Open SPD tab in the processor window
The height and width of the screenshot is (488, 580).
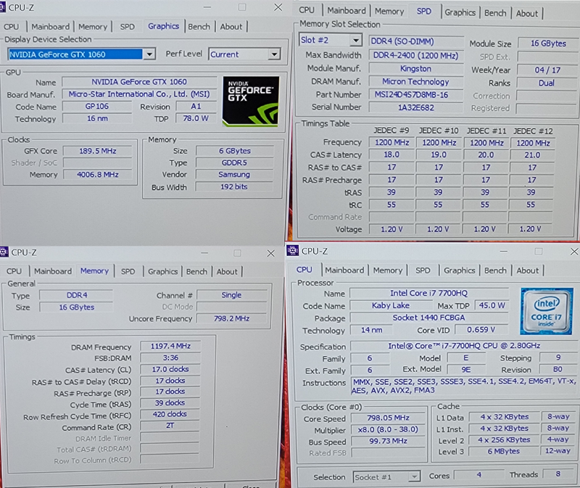point(423,270)
